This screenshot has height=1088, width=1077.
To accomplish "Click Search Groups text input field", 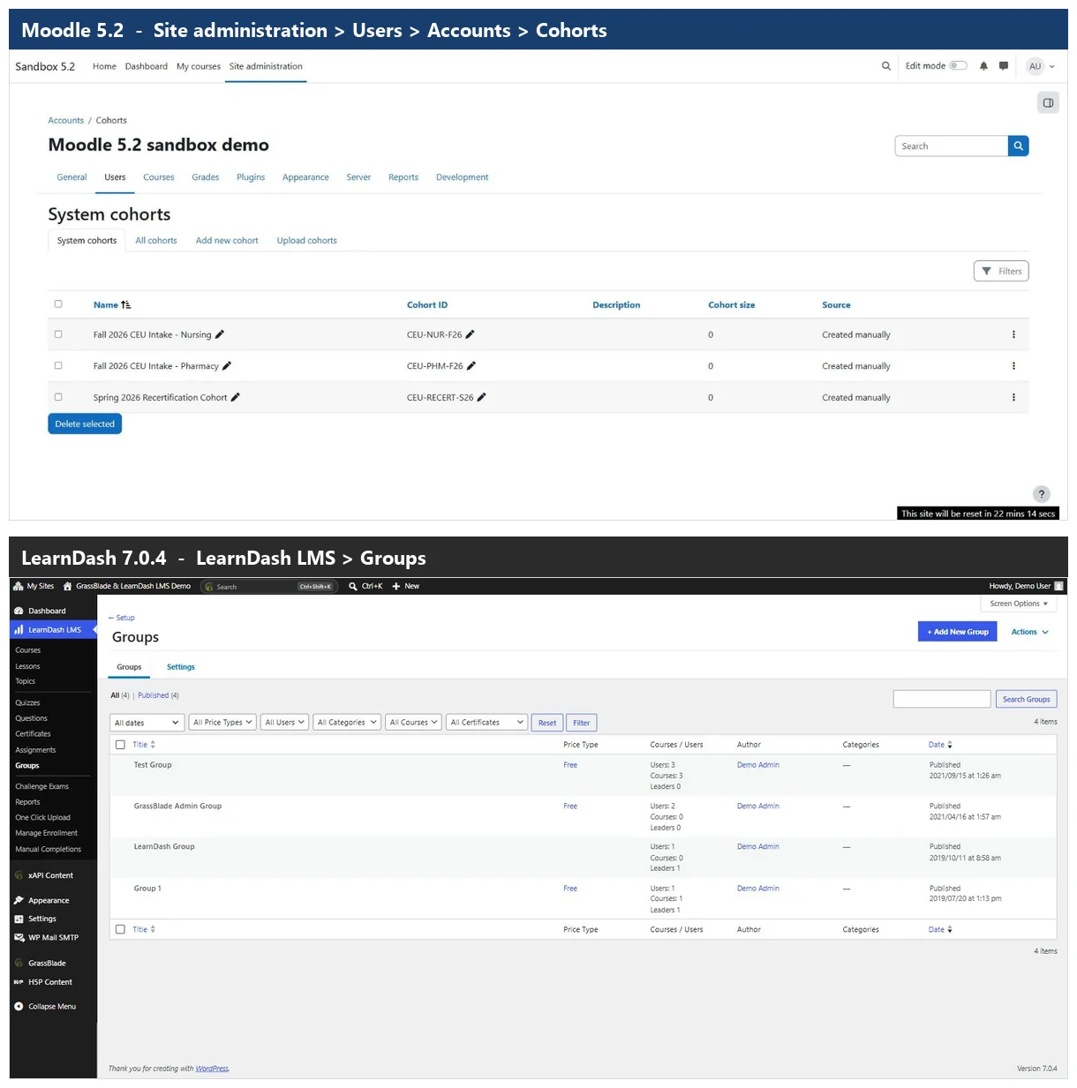I will pyautogui.click(x=942, y=700).
